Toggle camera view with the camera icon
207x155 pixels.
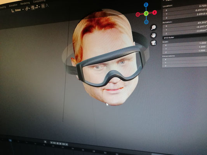[x=153, y=43]
